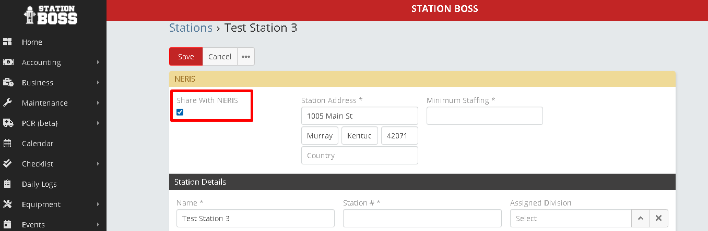The image size is (708, 231).
Task: Click the Equipment tools icon
Action: pyautogui.click(x=8, y=204)
